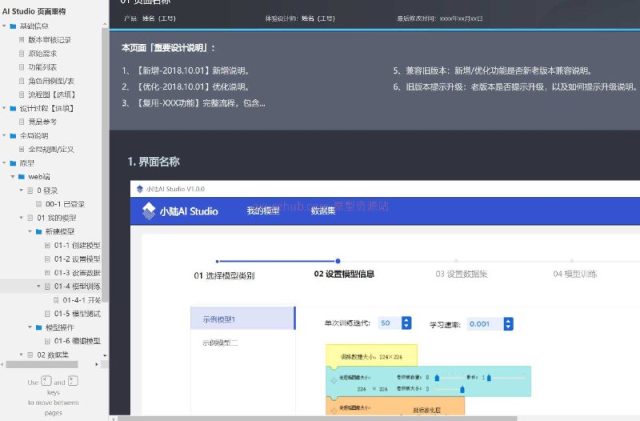Click the sidebar scroll-down arrow
Screen dimensions: 640x421
105,355
